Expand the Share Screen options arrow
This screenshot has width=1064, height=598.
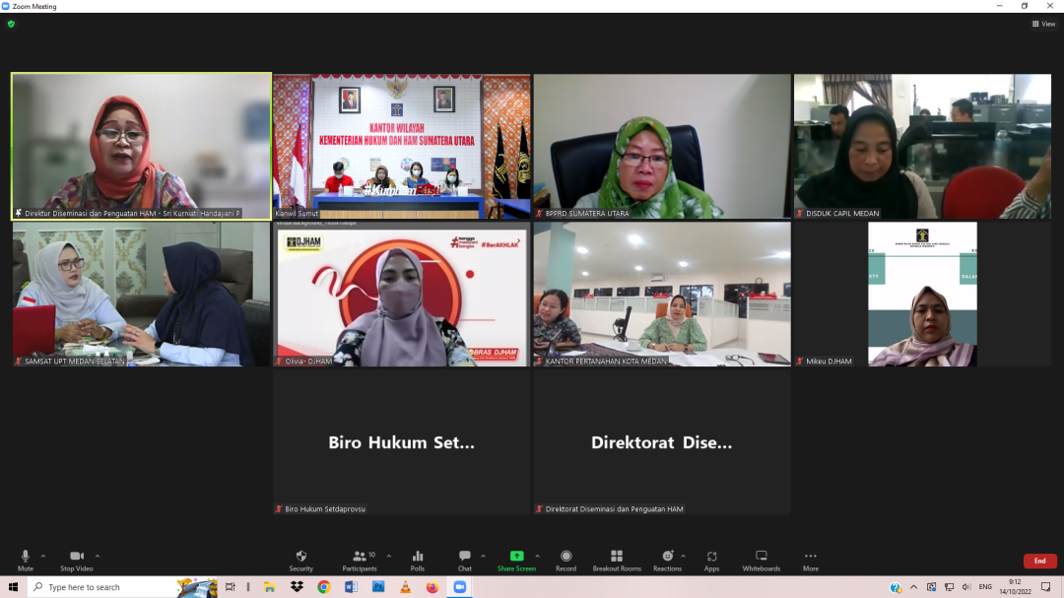pyautogui.click(x=540, y=556)
